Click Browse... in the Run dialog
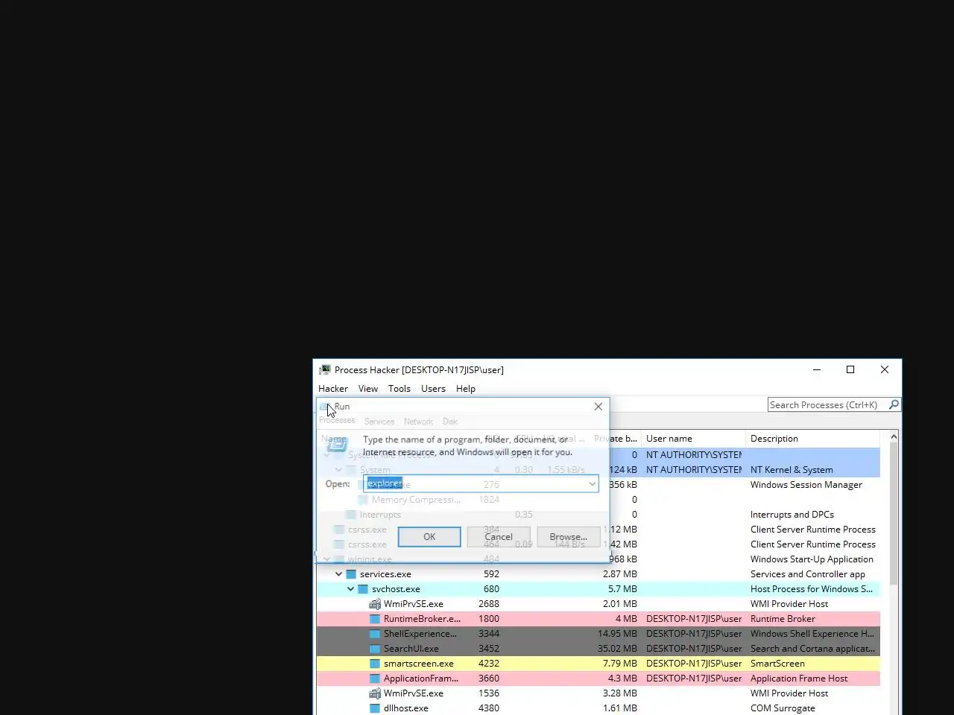 (568, 537)
